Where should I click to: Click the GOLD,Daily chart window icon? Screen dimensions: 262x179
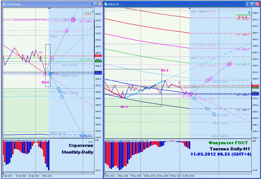pyautogui.click(x=4, y=4)
